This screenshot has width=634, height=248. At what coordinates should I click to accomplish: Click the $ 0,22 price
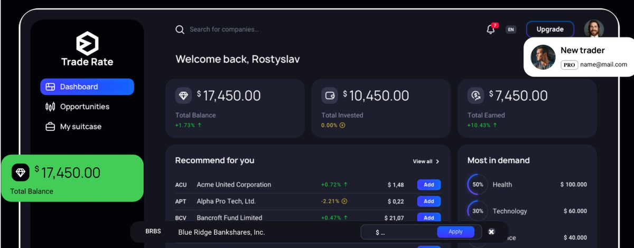(x=396, y=201)
